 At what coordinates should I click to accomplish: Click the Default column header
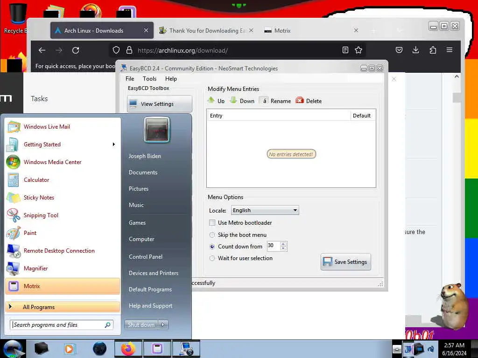(362, 116)
